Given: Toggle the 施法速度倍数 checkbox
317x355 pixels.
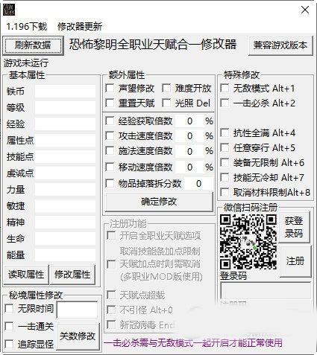Looking at the screenshot, I should pos(110,151).
